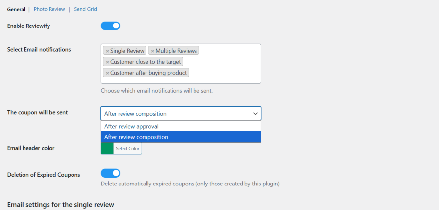Viewport: 439px width, 210px height.
Task: Click the green email header color swatch
Action: coord(107,148)
